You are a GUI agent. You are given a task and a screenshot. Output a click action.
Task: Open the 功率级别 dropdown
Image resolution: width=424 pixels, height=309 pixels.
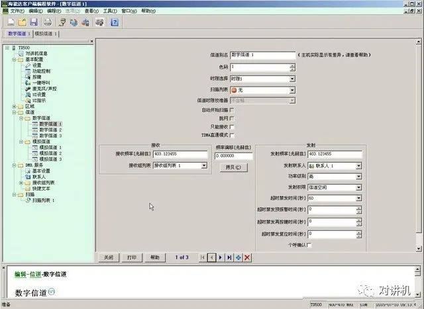point(358,177)
